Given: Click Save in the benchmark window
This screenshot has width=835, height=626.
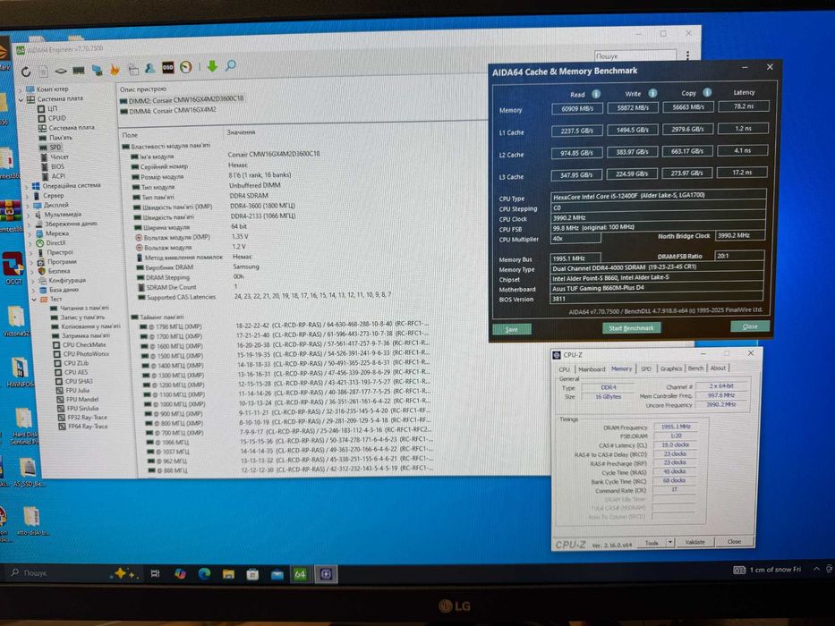Looking at the screenshot, I should pyautogui.click(x=511, y=329).
